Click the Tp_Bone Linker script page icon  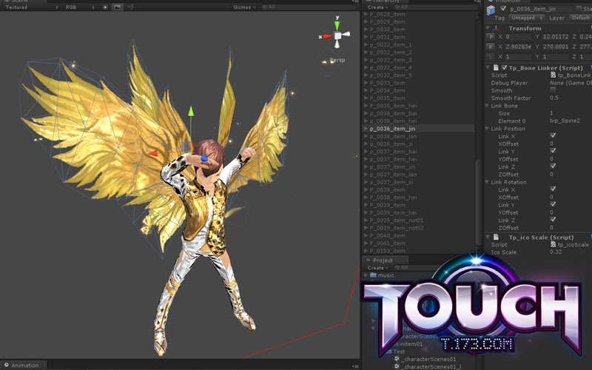point(496,67)
